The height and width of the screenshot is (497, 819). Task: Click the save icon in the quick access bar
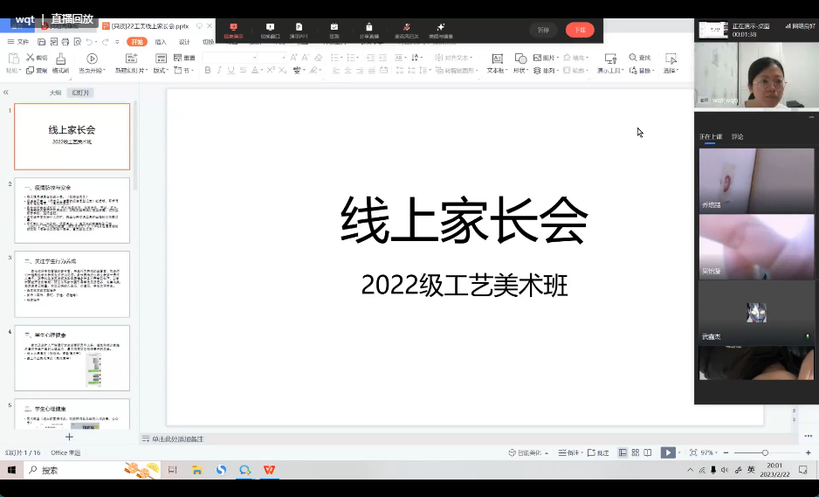pos(41,42)
